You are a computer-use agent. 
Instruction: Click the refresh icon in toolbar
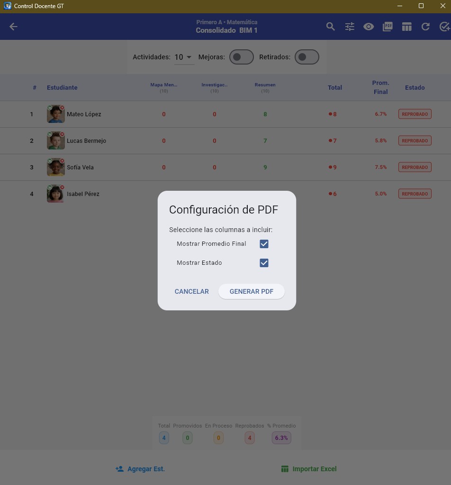426,27
